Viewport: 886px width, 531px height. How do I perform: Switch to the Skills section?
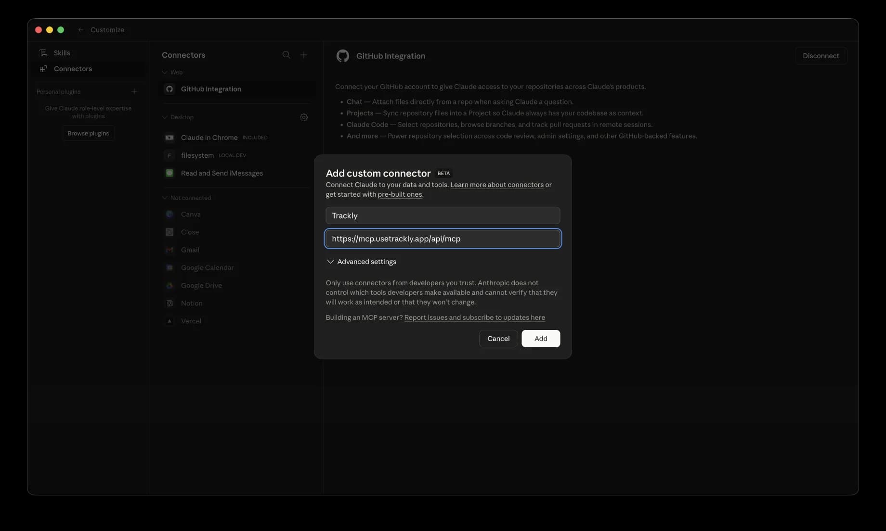62,52
